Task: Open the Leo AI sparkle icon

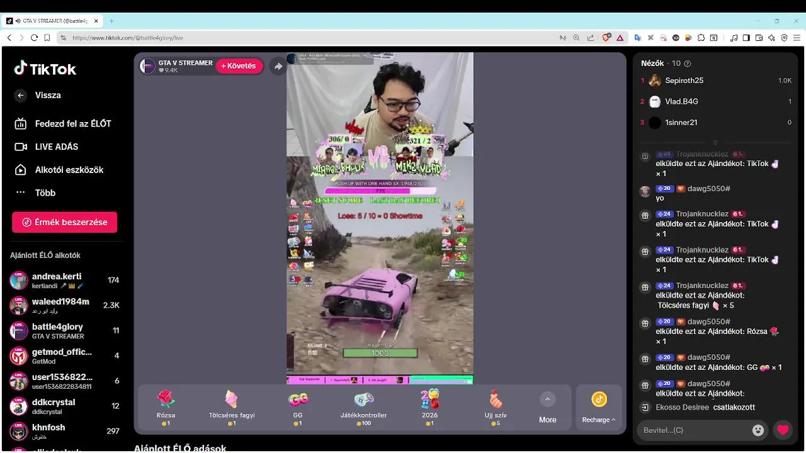Action: pyautogui.click(x=772, y=38)
